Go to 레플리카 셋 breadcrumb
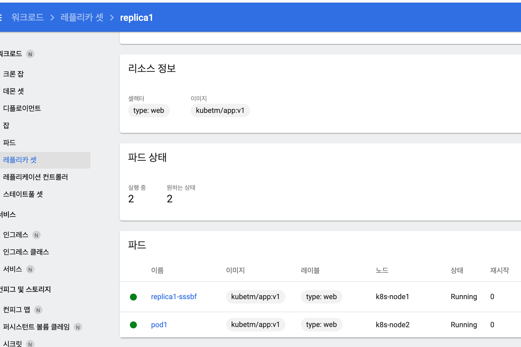This screenshot has height=347, width=521. pos(82,17)
